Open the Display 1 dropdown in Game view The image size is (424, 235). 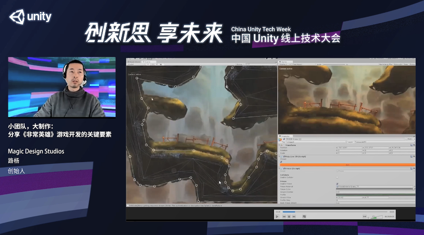click(285, 64)
